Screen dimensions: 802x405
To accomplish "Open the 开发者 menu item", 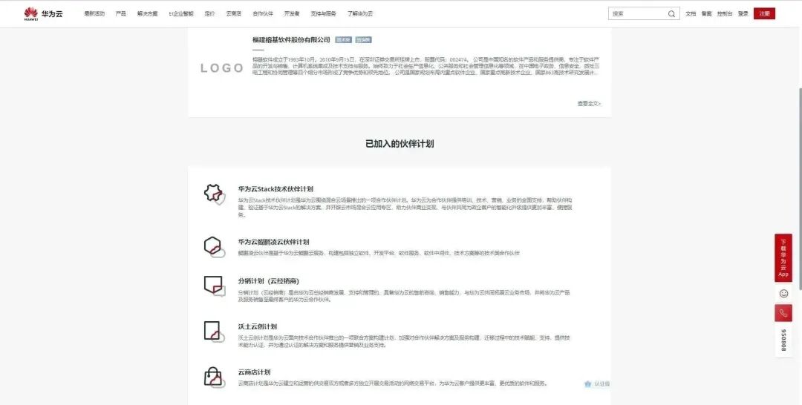I will coord(292,14).
